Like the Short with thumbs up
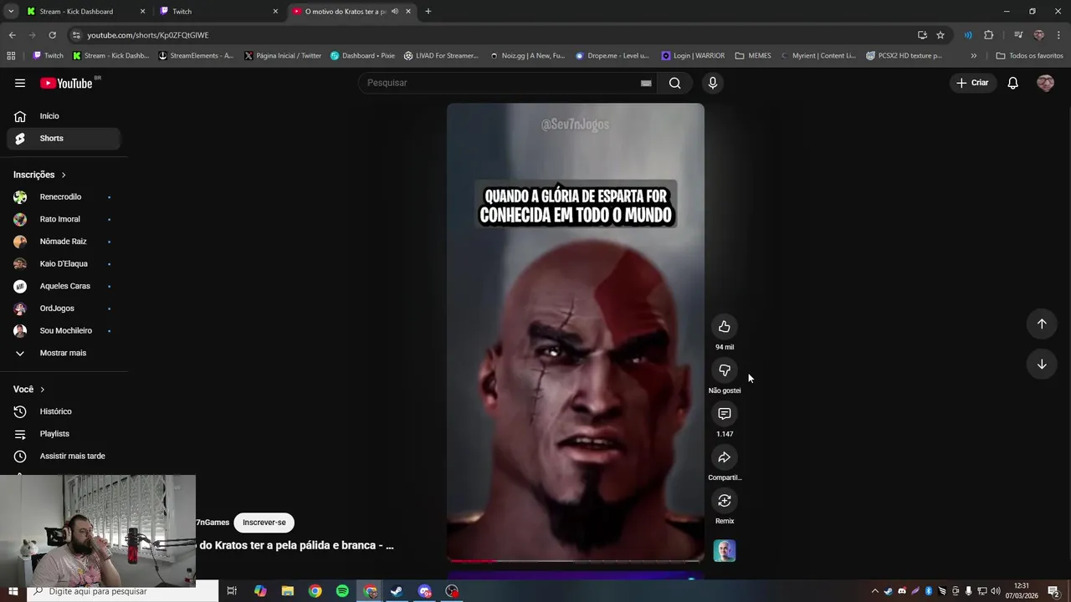1071x602 pixels. (x=725, y=327)
